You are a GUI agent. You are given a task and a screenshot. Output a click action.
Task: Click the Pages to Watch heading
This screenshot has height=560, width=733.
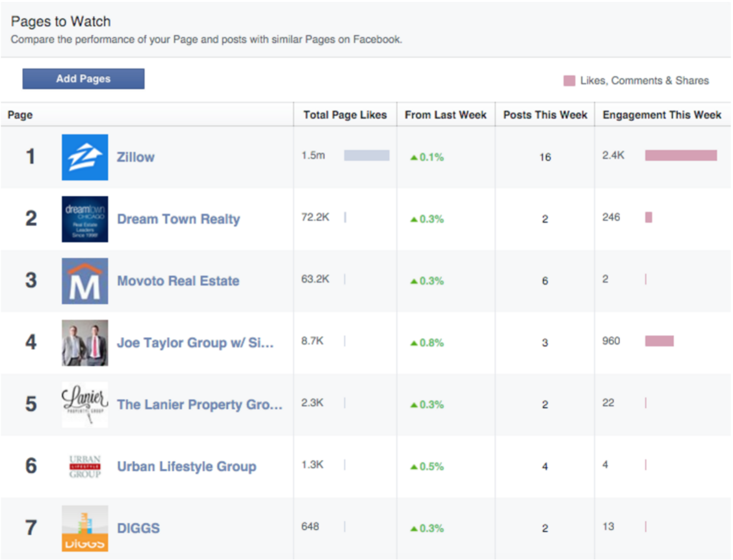[x=61, y=21]
